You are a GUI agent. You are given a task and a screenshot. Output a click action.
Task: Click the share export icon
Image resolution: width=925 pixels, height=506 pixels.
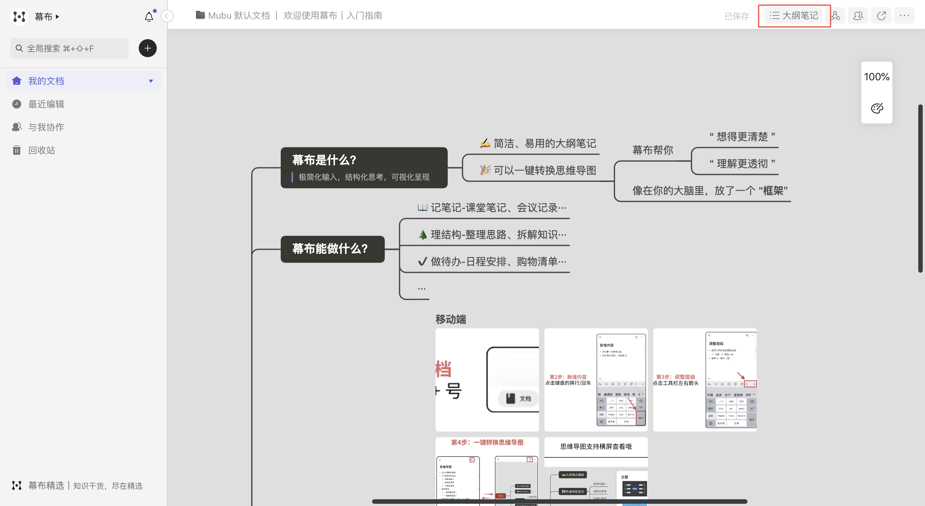881,16
